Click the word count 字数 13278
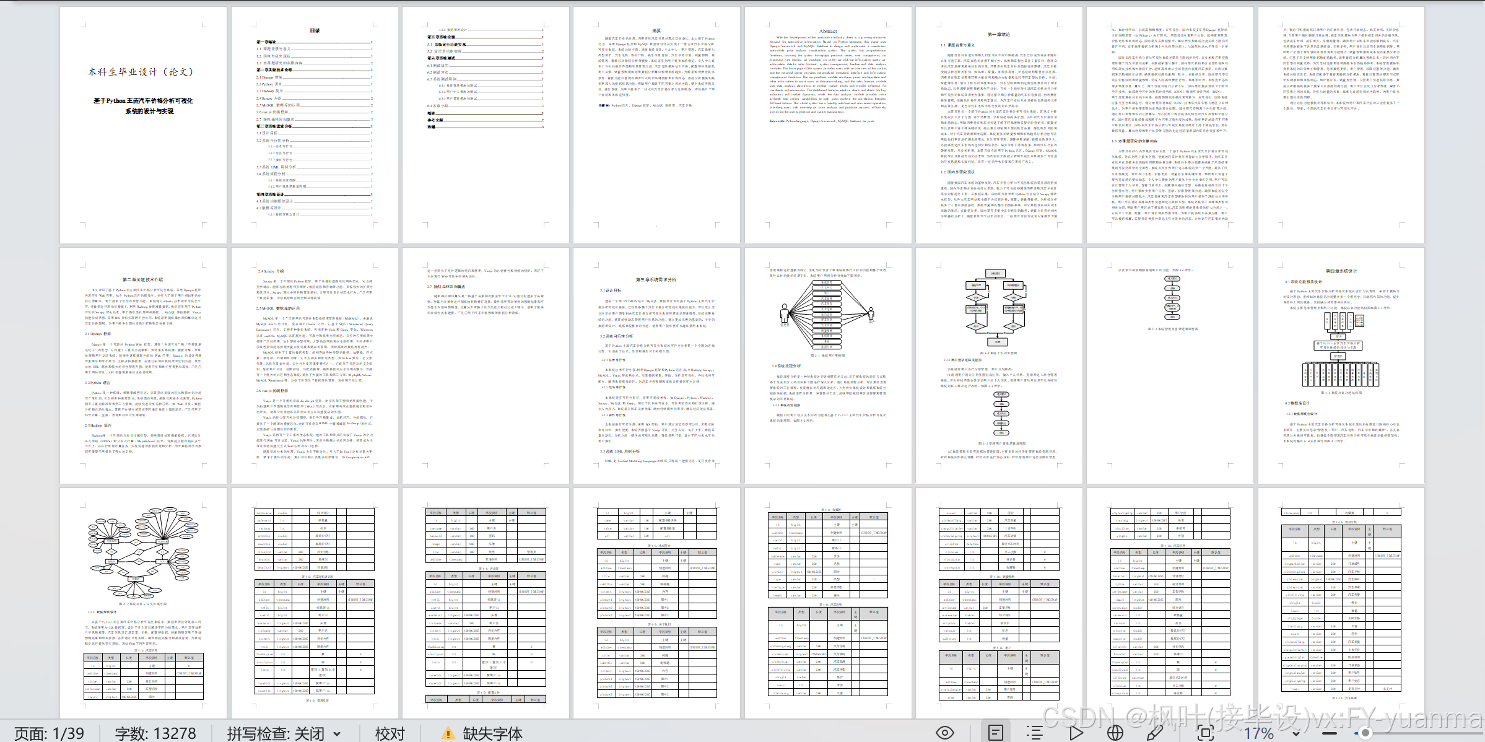 [155, 733]
